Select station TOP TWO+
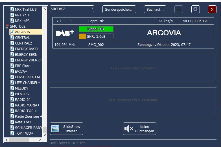The height and width of the screenshot is (147, 221). click(24, 133)
